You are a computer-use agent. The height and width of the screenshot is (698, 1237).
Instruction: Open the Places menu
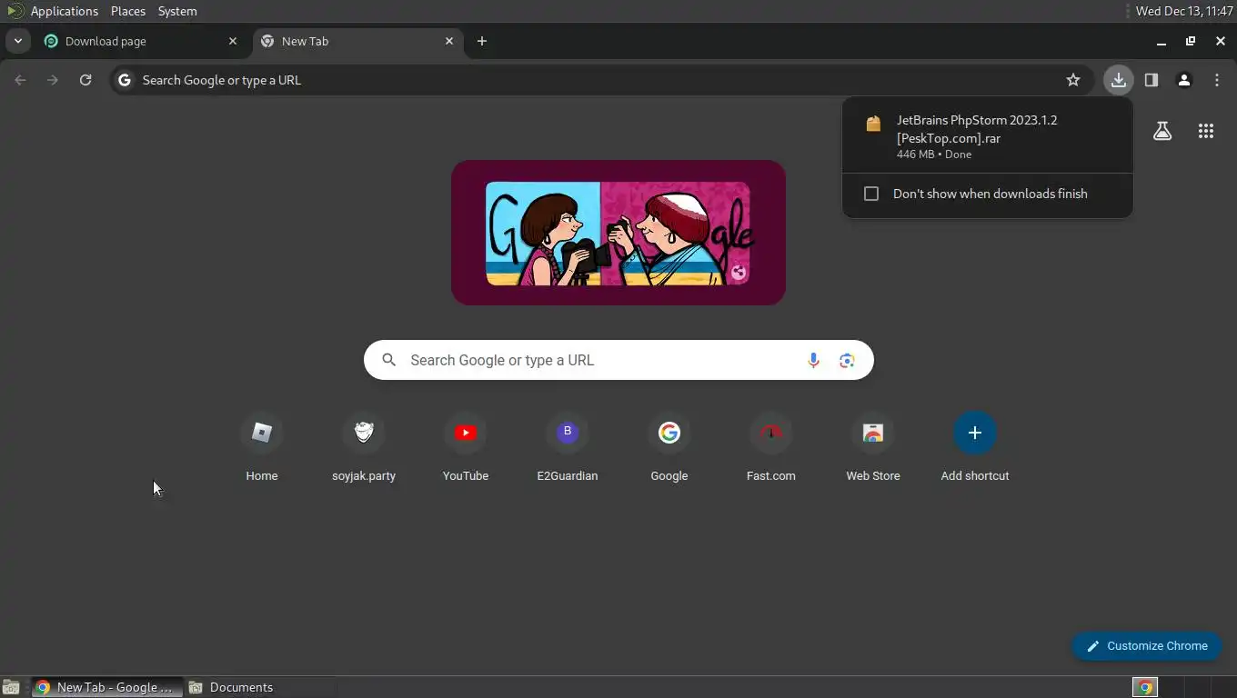128,11
